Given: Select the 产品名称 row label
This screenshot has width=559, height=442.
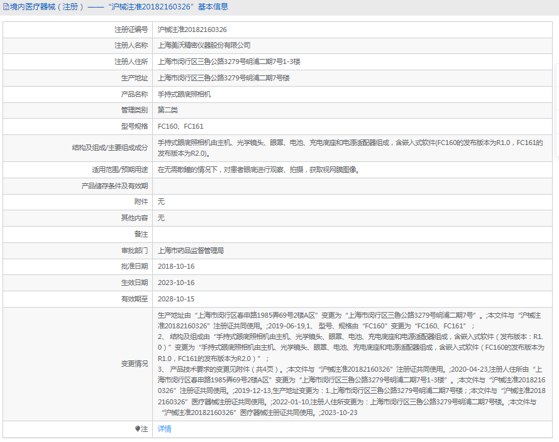Looking at the screenshot, I should [135, 94].
